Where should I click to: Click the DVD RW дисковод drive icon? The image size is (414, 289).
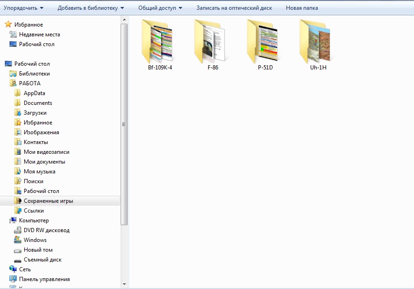click(17, 230)
